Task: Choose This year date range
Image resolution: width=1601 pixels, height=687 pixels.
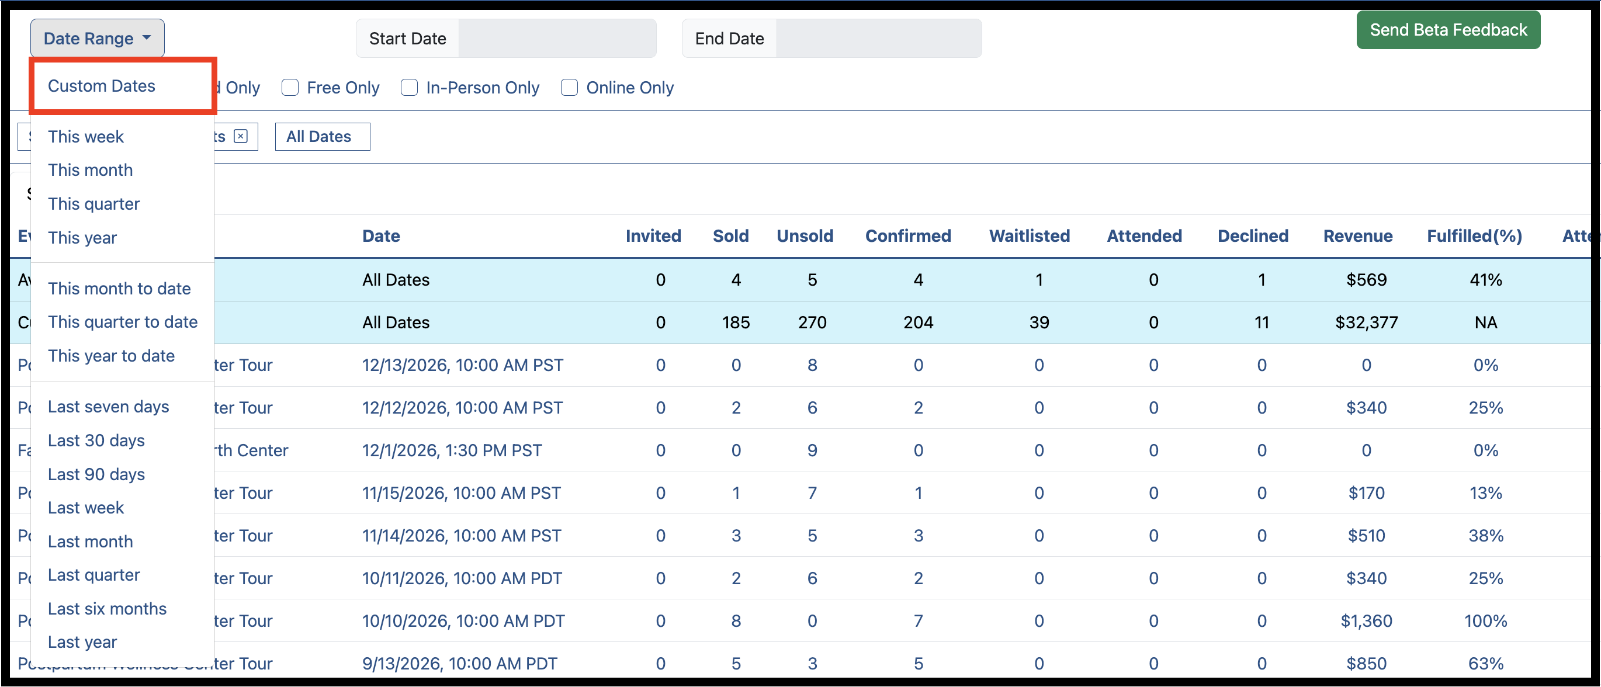Action: (82, 238)
